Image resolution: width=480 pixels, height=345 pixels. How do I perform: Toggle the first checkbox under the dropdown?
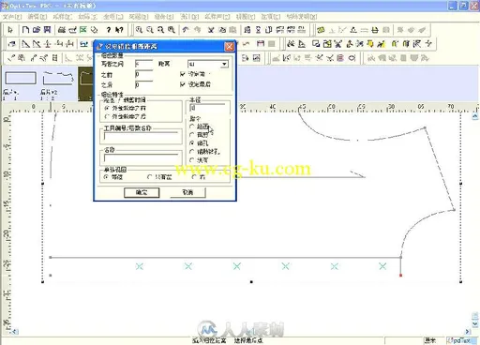[183, 74]
